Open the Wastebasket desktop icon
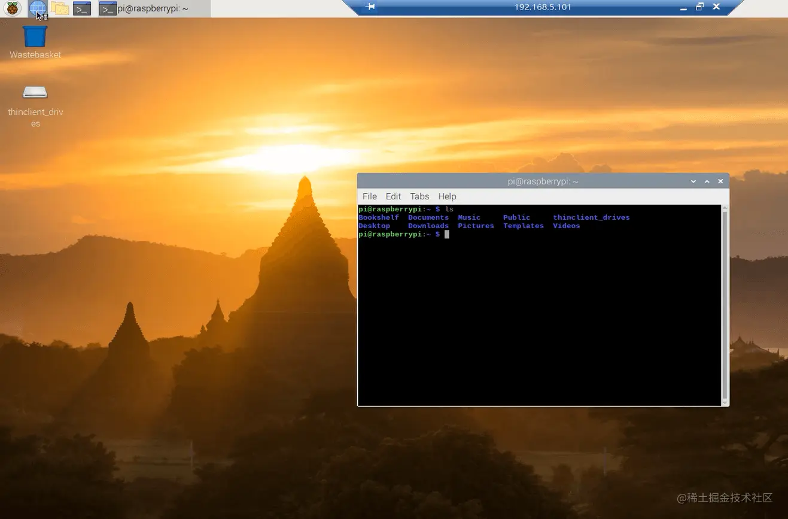 pyautogui.click(x=35, y=42)
